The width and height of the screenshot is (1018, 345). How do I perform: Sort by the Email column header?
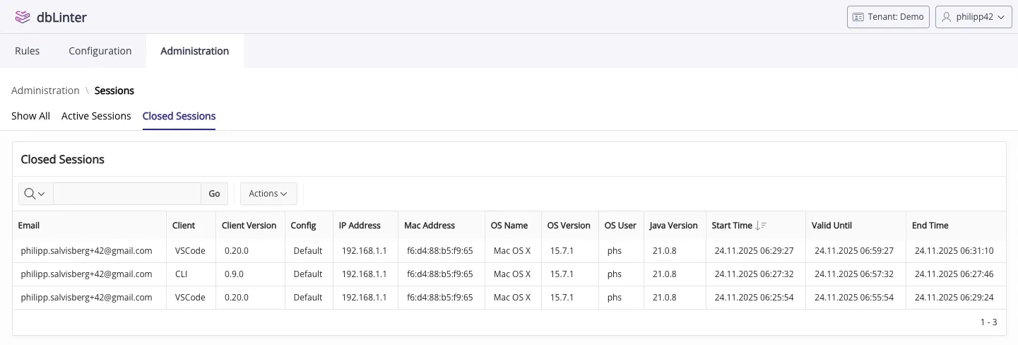pos(29,226)
